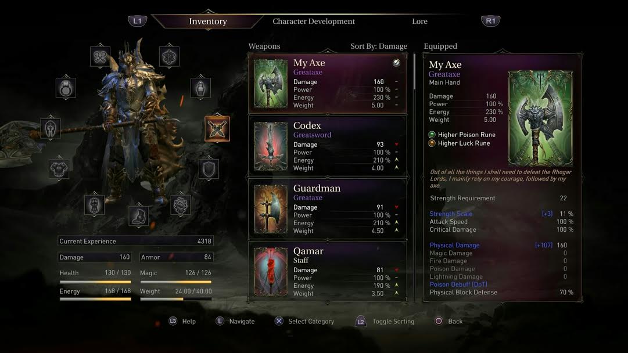Select the gauntlet fist equipment slot
This screenshot has width=628, height=353.
coord(95,205)
